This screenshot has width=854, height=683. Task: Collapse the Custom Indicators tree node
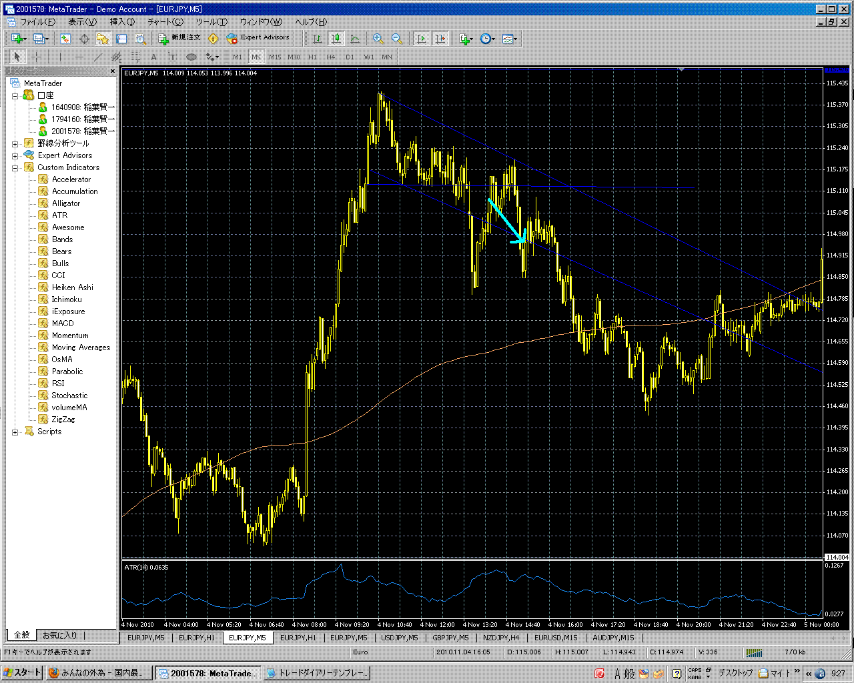tap(15, 167)
